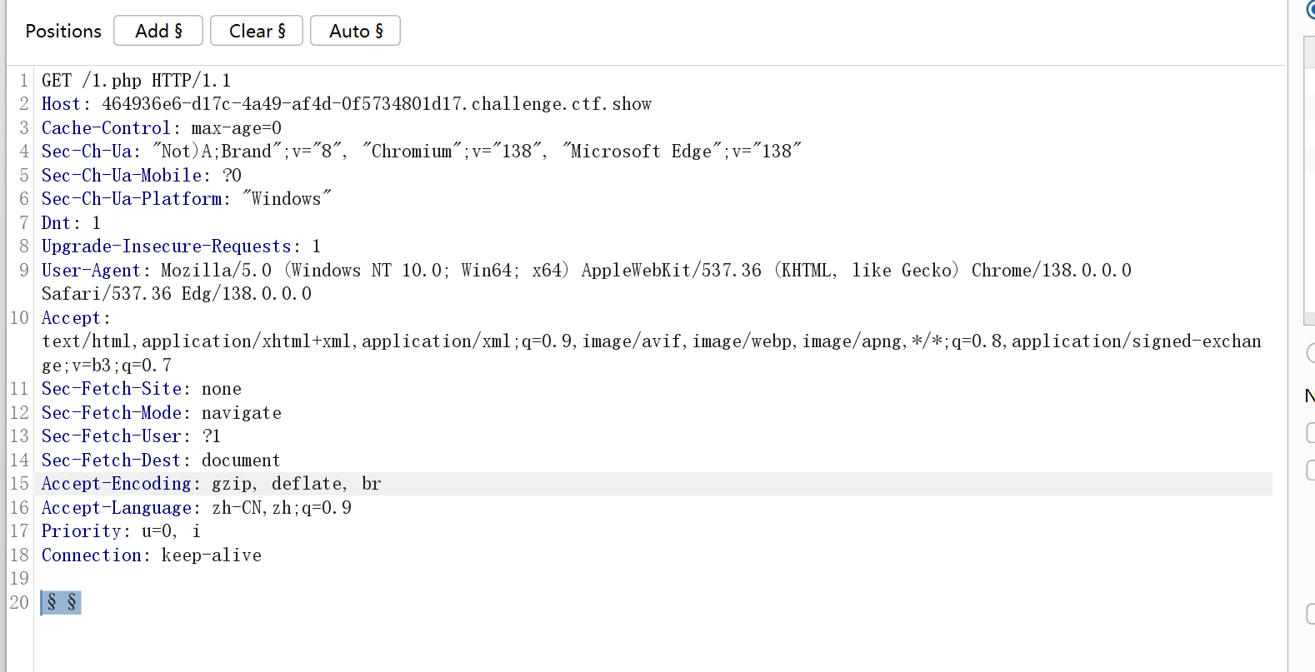Click the Upgrade-Insecure-Requests header

(x=167, y=246)
